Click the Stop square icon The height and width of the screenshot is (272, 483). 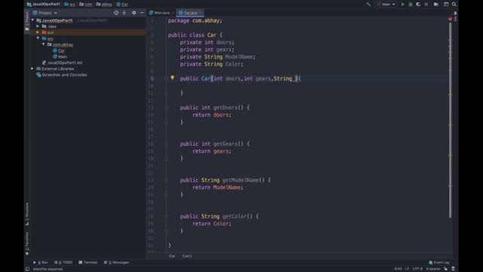coord(426,5)
